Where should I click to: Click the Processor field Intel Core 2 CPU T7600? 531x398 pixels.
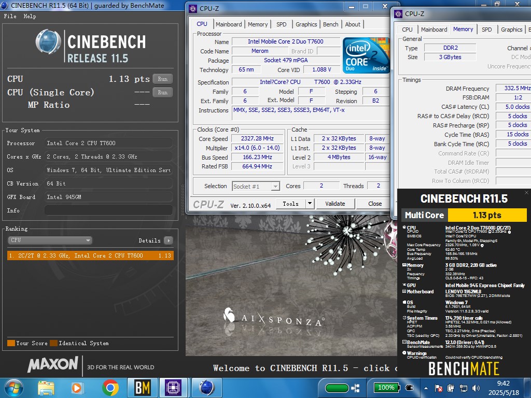[x=108, y=143]
